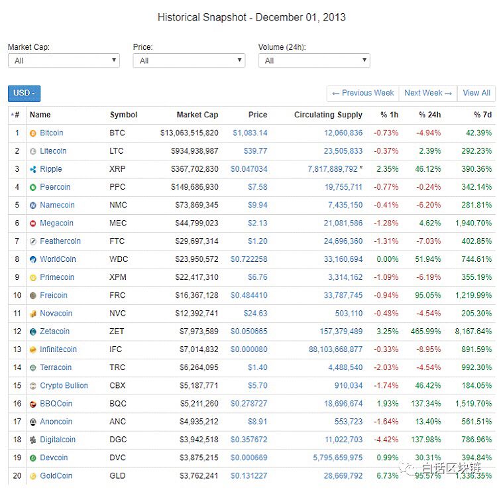Click Megacoin price $2.13
The width and height of the screenshot is (497, 490).
pos(258,223)
